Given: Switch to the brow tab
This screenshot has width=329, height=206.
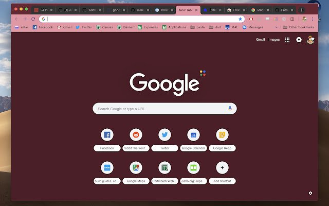Looking at the screenshot, I should [x=164, y=10].
